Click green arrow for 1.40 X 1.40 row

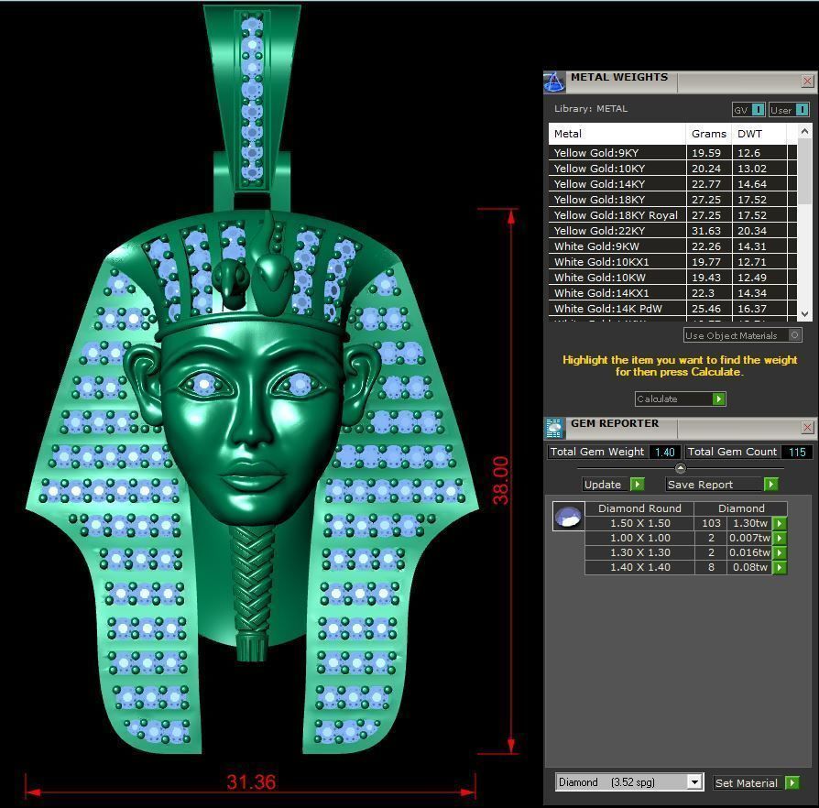coord(780,567)
